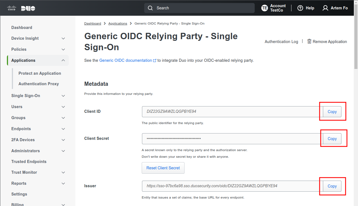Viewport: 358px width, 206px height.
Task: Select Authentication Proxy submenu item
Action: click(x=39, y=84)
